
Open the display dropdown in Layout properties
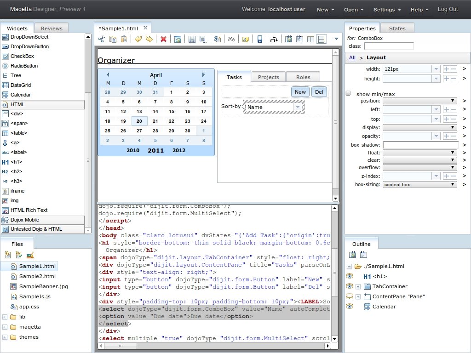click(420, 128)
